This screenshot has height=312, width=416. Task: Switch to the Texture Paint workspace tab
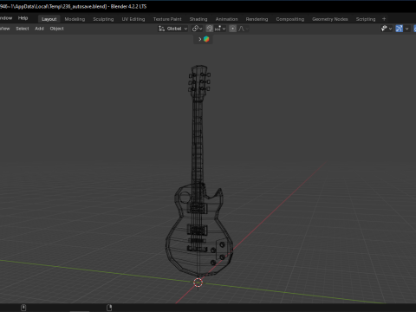point(167,19)
